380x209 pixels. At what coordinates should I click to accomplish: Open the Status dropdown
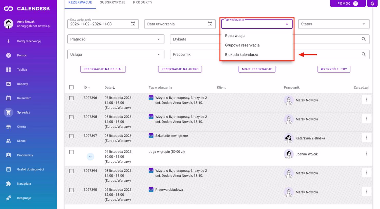[334, 24]
